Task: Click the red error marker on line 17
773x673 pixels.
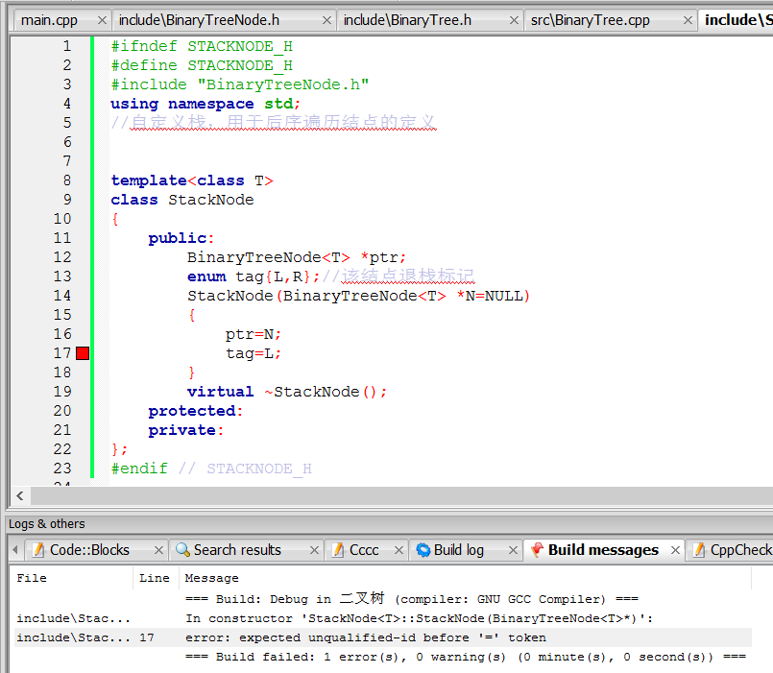Action: 83,353
